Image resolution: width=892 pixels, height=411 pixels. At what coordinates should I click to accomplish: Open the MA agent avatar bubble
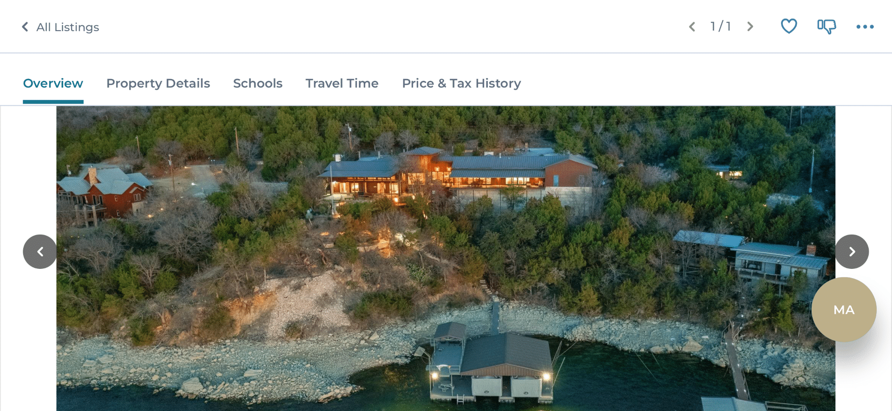844,310
